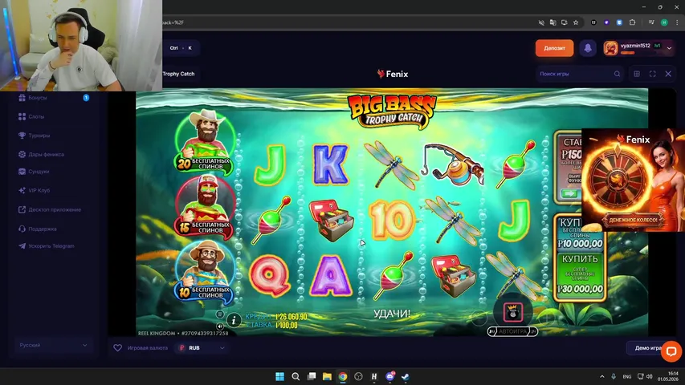Click the game info i button

(234, 320)
